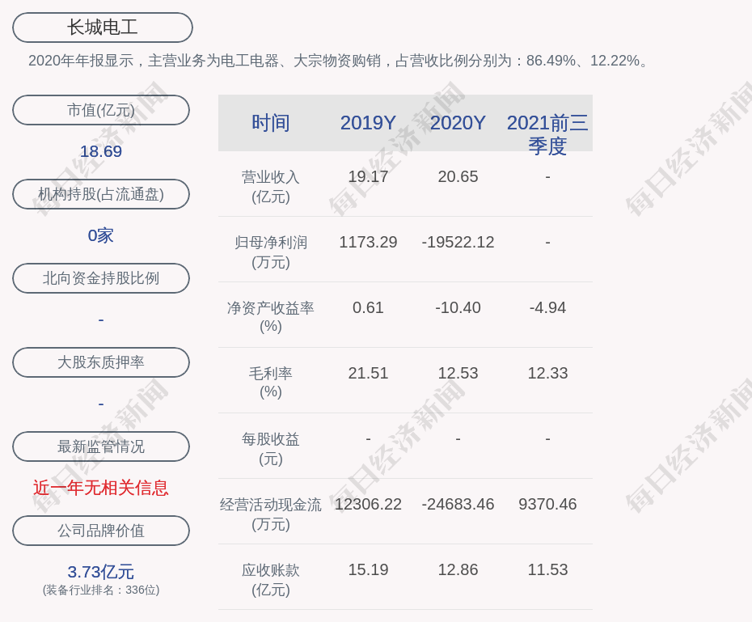
Task: Click the 长城电工 company name pill
Action: (x=103, y=28)
